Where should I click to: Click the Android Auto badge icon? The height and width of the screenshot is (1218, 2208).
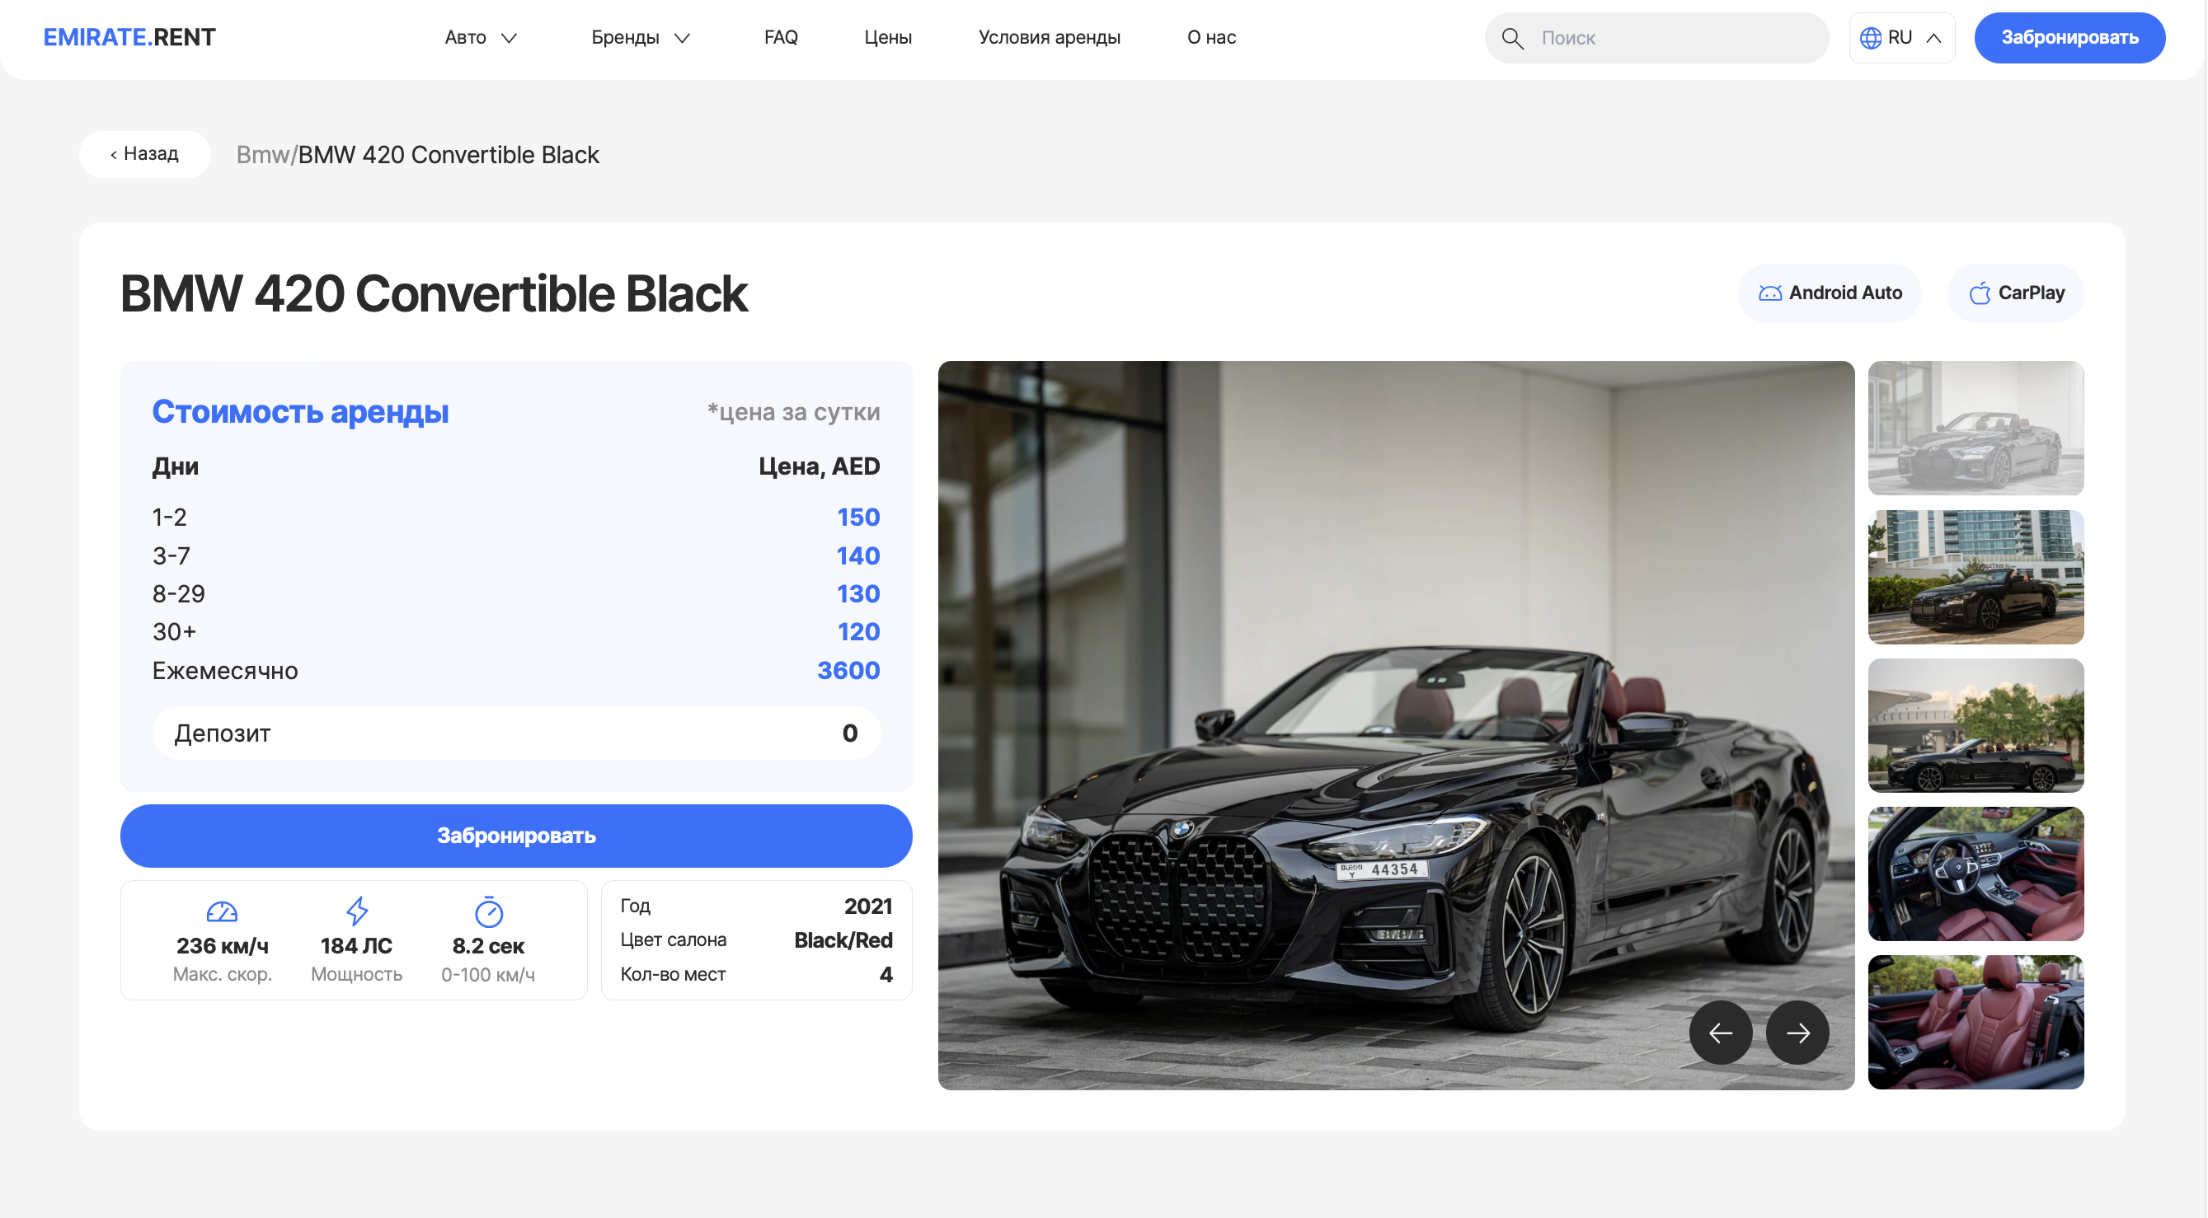pyautogui.click(x=1770, y=293)
